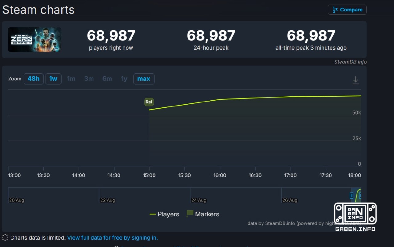The height and width of the screenshot is (247, 394).
Task: Click the limited data dashed circle icon
Action: [5, 237]
